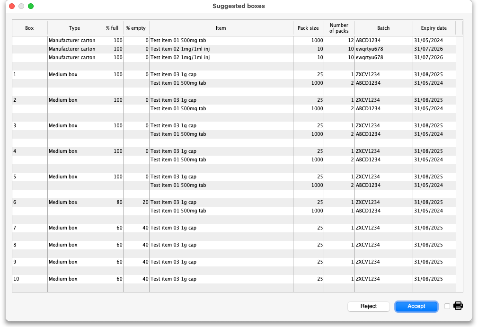
Task: Select the Medium box row numbered 1
Action: tap(221, 75)
